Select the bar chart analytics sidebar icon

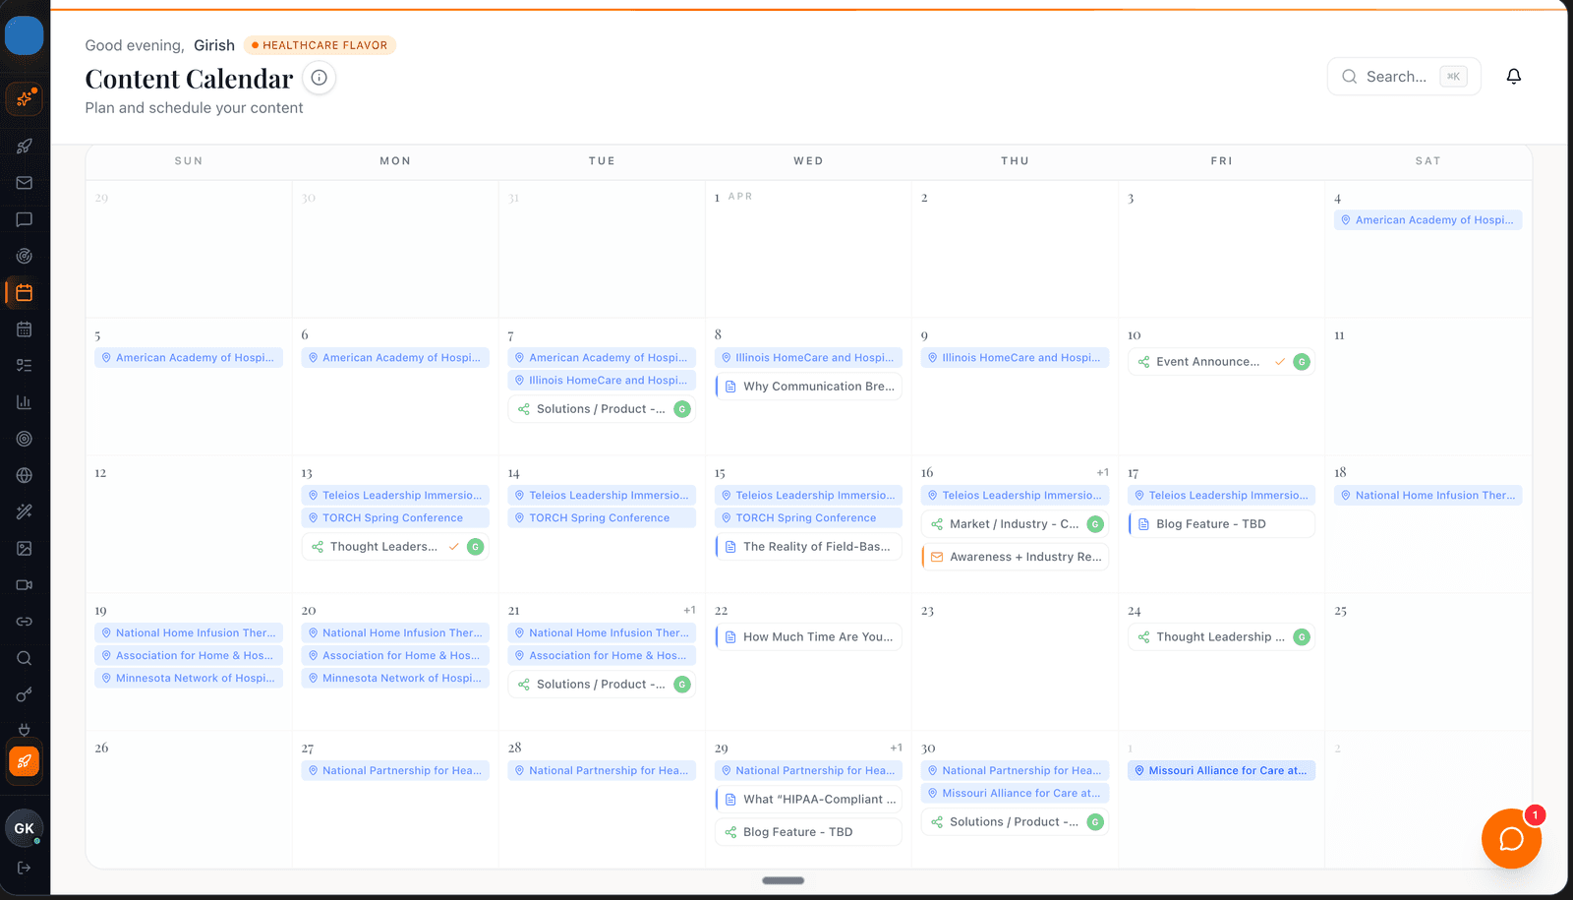[25, 402]
